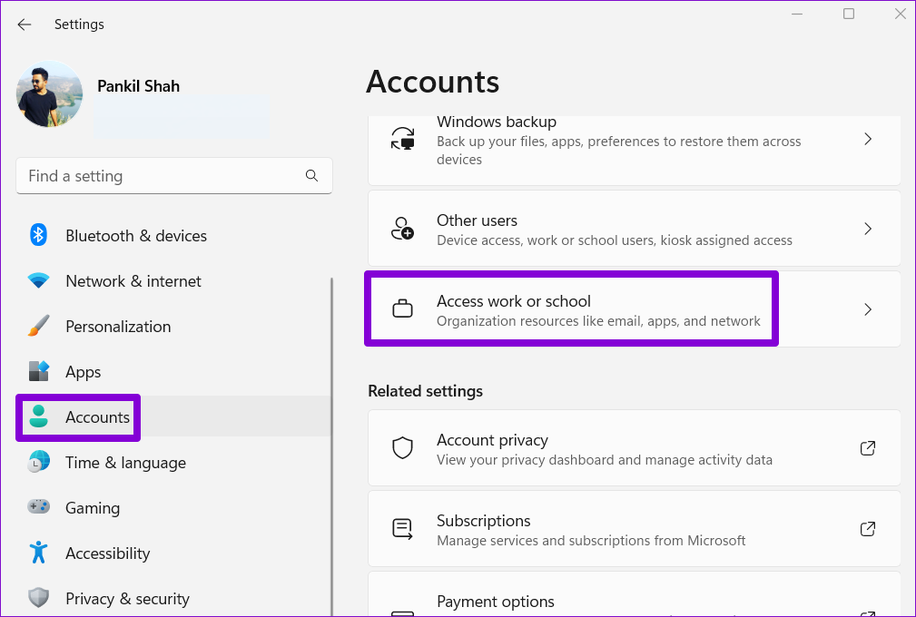This screenshot has width=916, height=617.
Task: Click Account privacy external-link icon
Action: point(868,447)
